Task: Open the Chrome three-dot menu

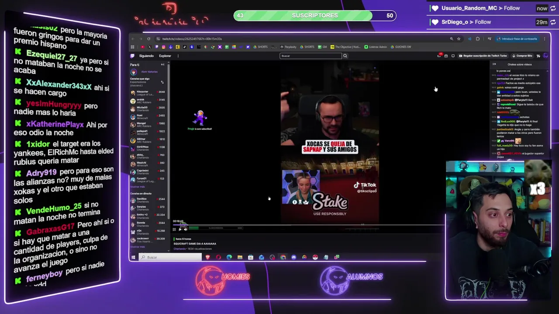Action: click(545, 39)
